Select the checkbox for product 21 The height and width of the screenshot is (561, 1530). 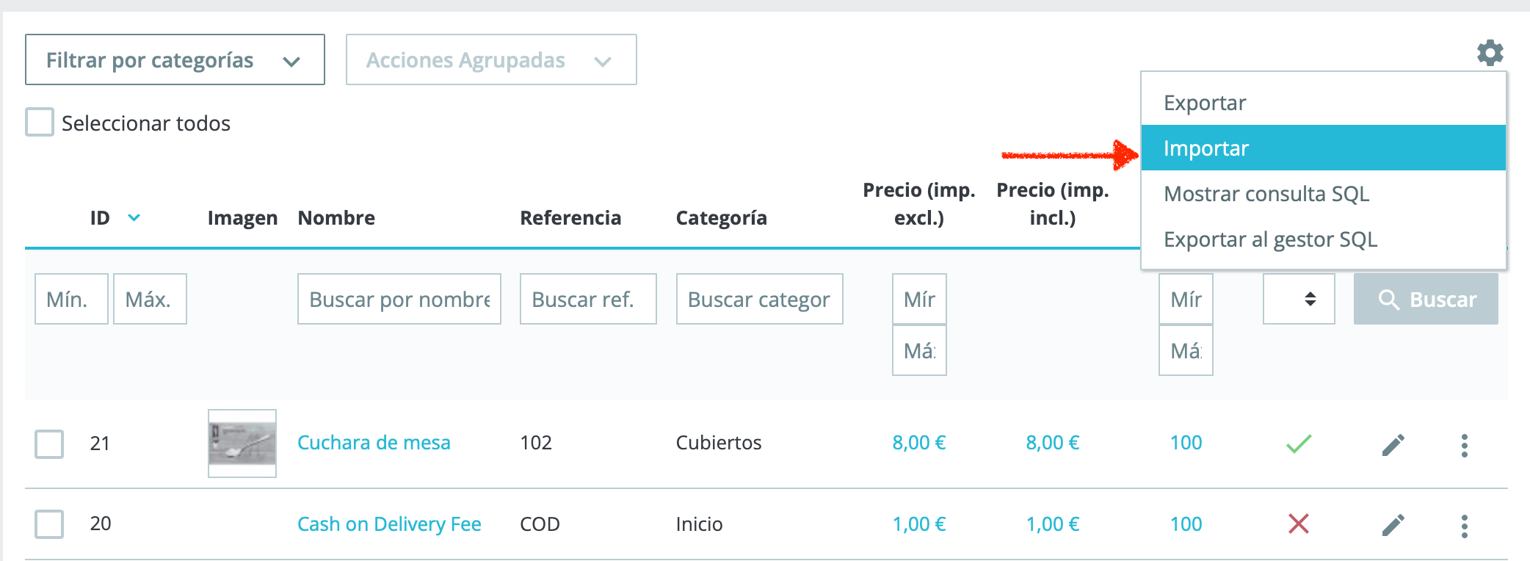pyautogui.click(x=49, y=444)
